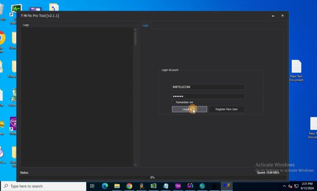The image size is (317, 191).
Task: Click the Logging in button
Action: point(189,109)
